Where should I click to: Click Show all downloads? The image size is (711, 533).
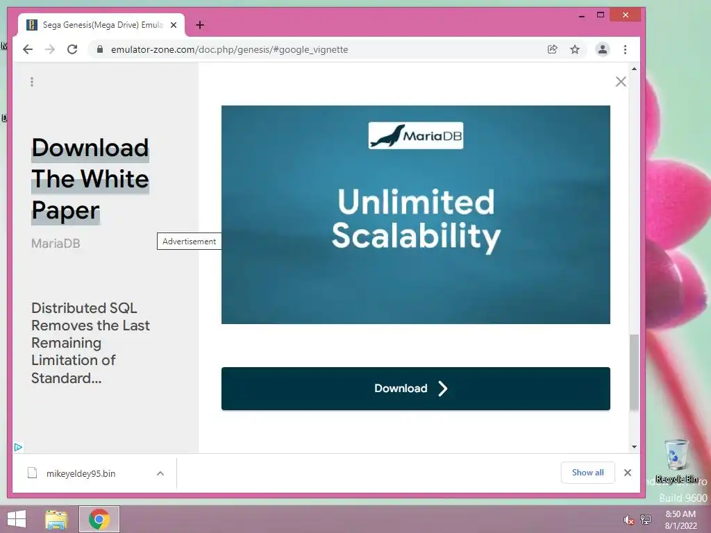tap(587, 473)
